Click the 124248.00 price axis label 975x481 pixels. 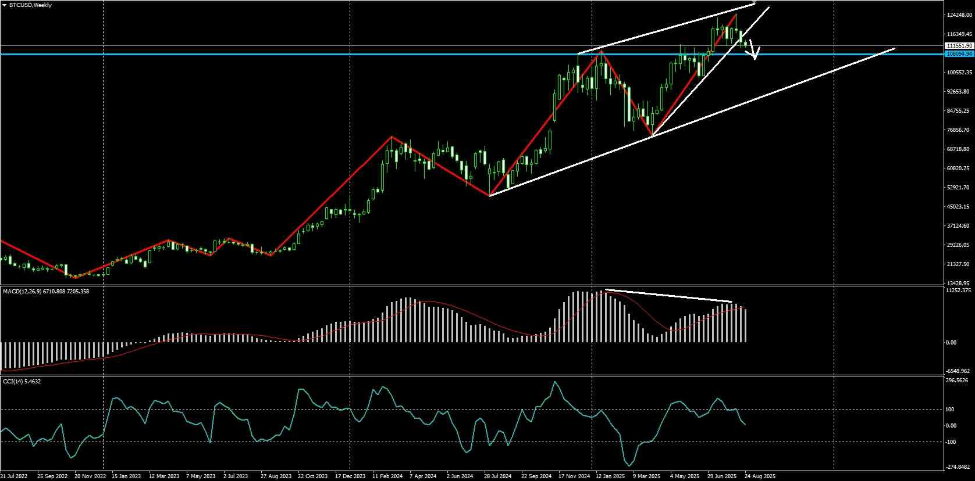(959, 15)
